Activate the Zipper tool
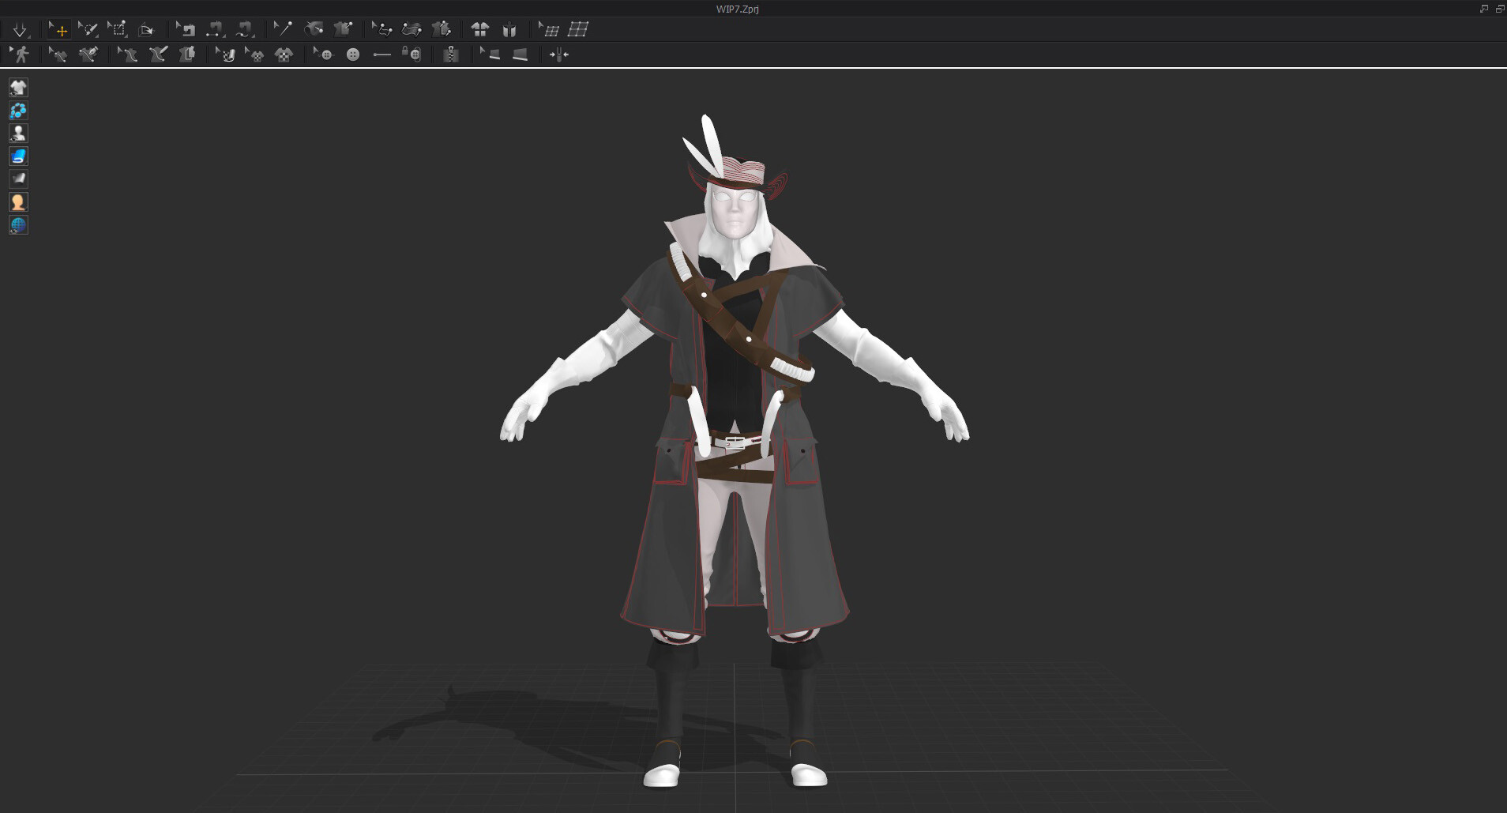This screenshot has width=1507, height=813. pyautogui.click(x=450, y=54)
